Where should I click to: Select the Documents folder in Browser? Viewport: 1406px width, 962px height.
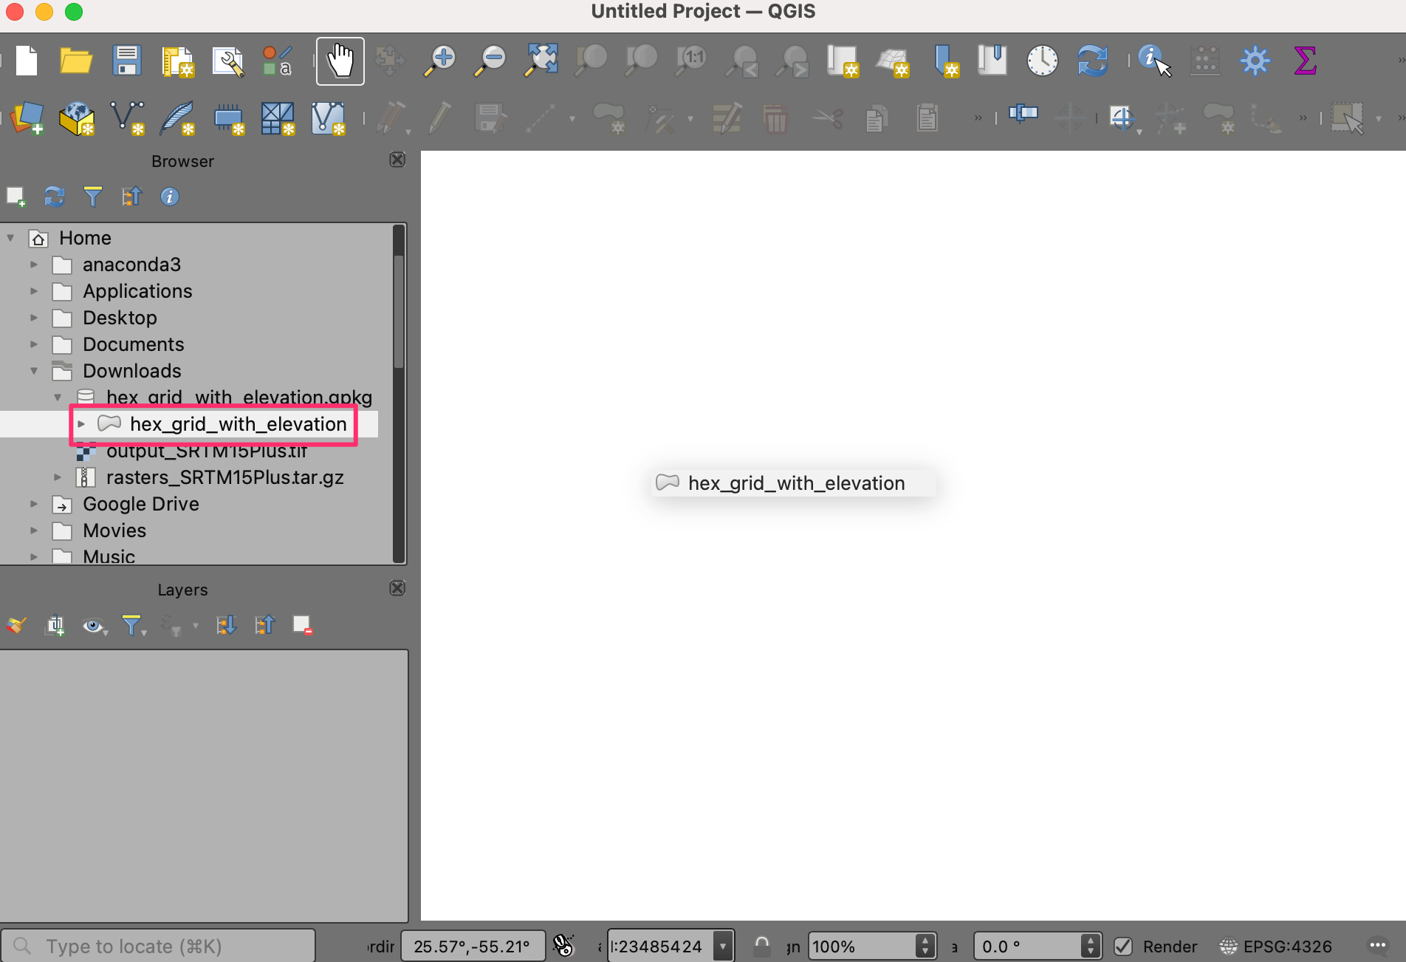(x=133, y=344)
